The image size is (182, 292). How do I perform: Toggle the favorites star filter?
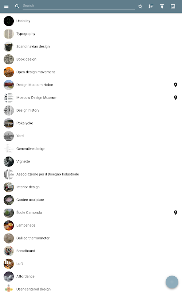pyautogui.click(x=140, y=7)
